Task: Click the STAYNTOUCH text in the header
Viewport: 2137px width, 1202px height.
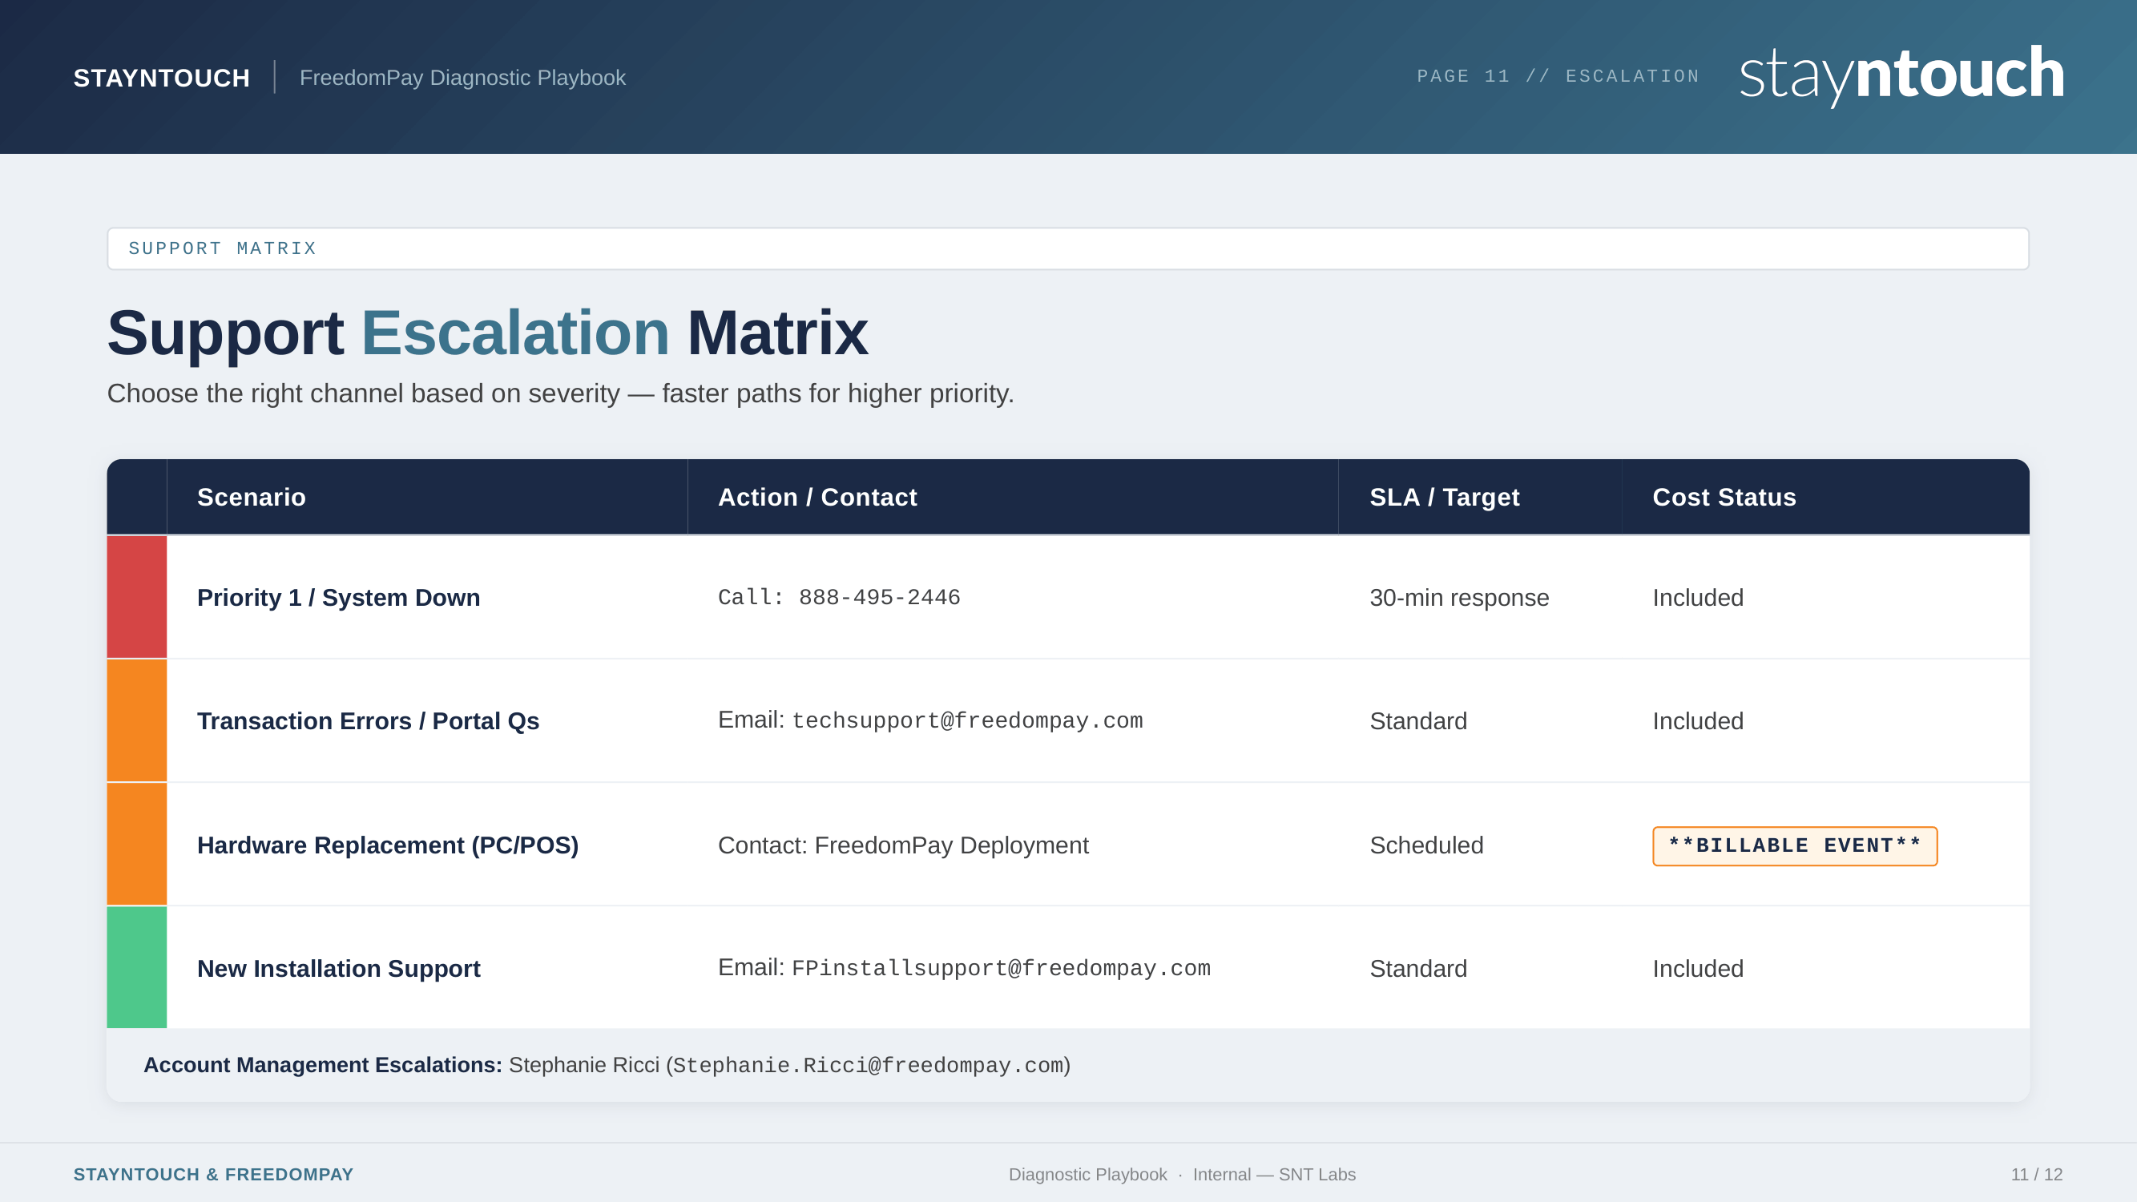Action: pyautogui.click(x=162, y=78)
